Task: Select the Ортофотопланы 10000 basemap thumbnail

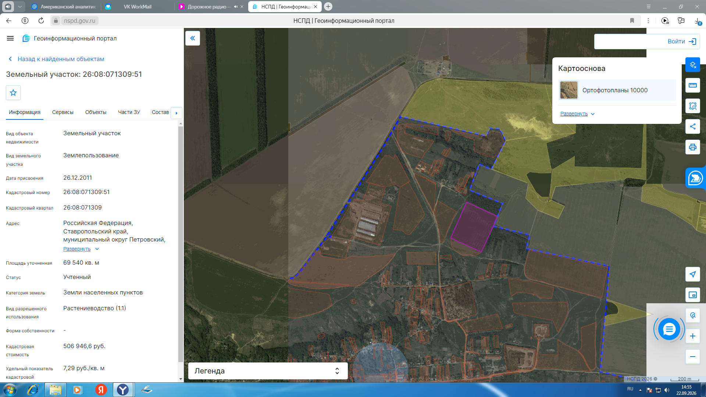Action: (x=569, y=90)
